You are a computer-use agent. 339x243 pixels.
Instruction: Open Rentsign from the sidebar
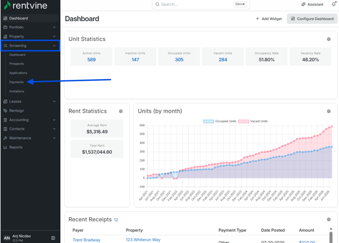(x=16, y=111)
